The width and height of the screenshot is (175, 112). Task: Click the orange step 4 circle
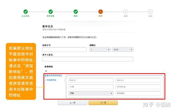coord(100,12)
